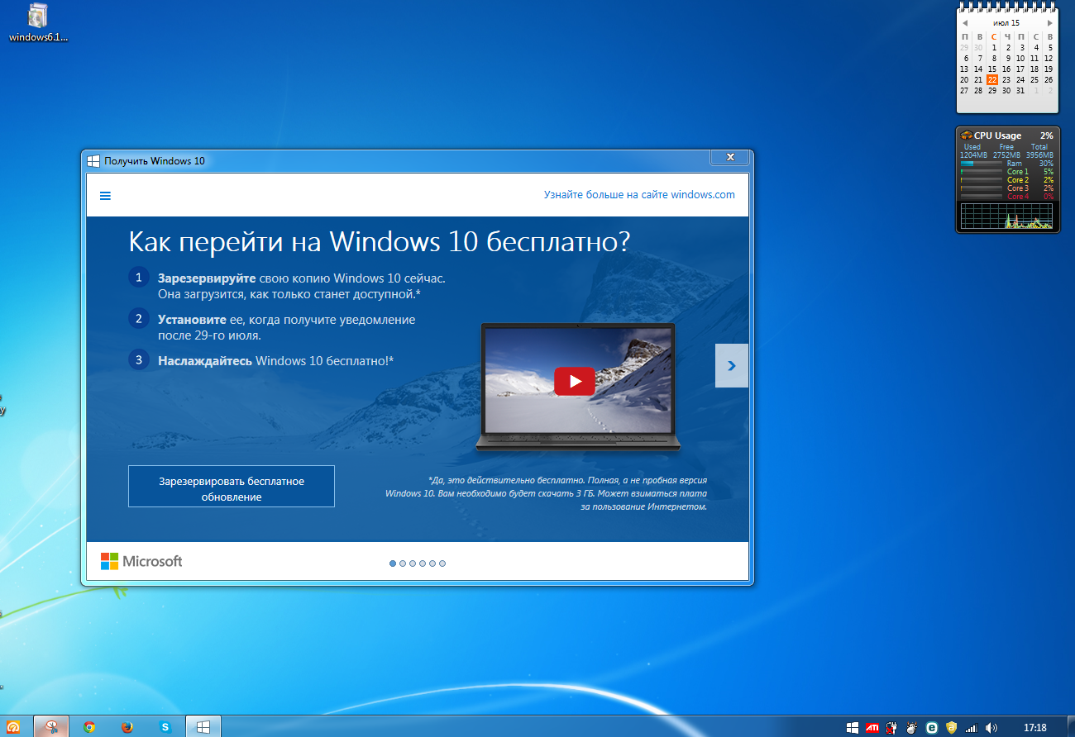Viewport: 1075px width, 737px height.
Task: Click step 2 number circle
Action: point(139,318)
